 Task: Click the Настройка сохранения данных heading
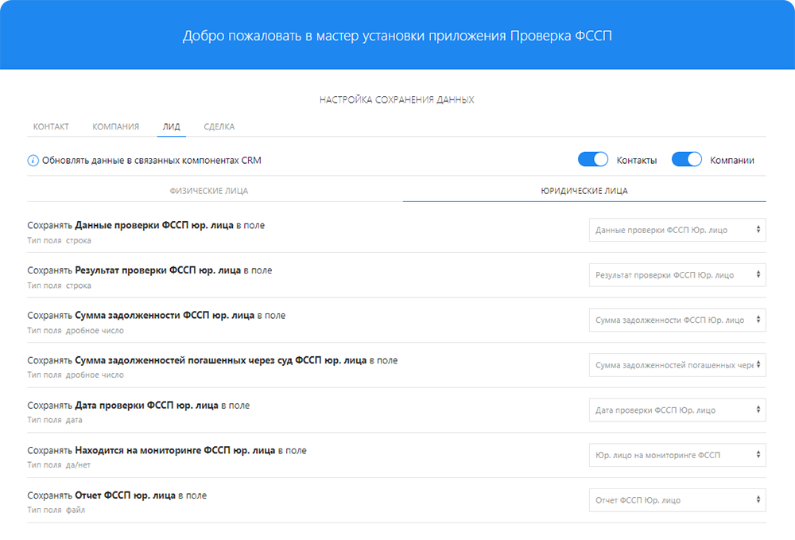click(397, 100)
